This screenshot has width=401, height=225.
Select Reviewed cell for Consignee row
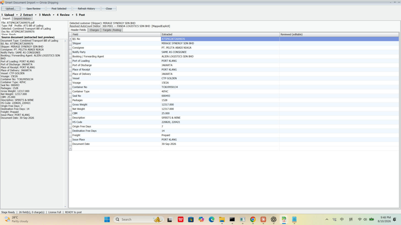click(x=339, y=48)
